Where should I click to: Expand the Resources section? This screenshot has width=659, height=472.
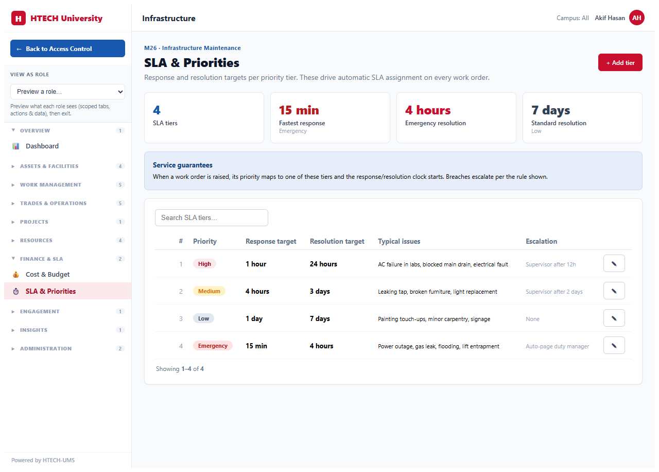67,241
